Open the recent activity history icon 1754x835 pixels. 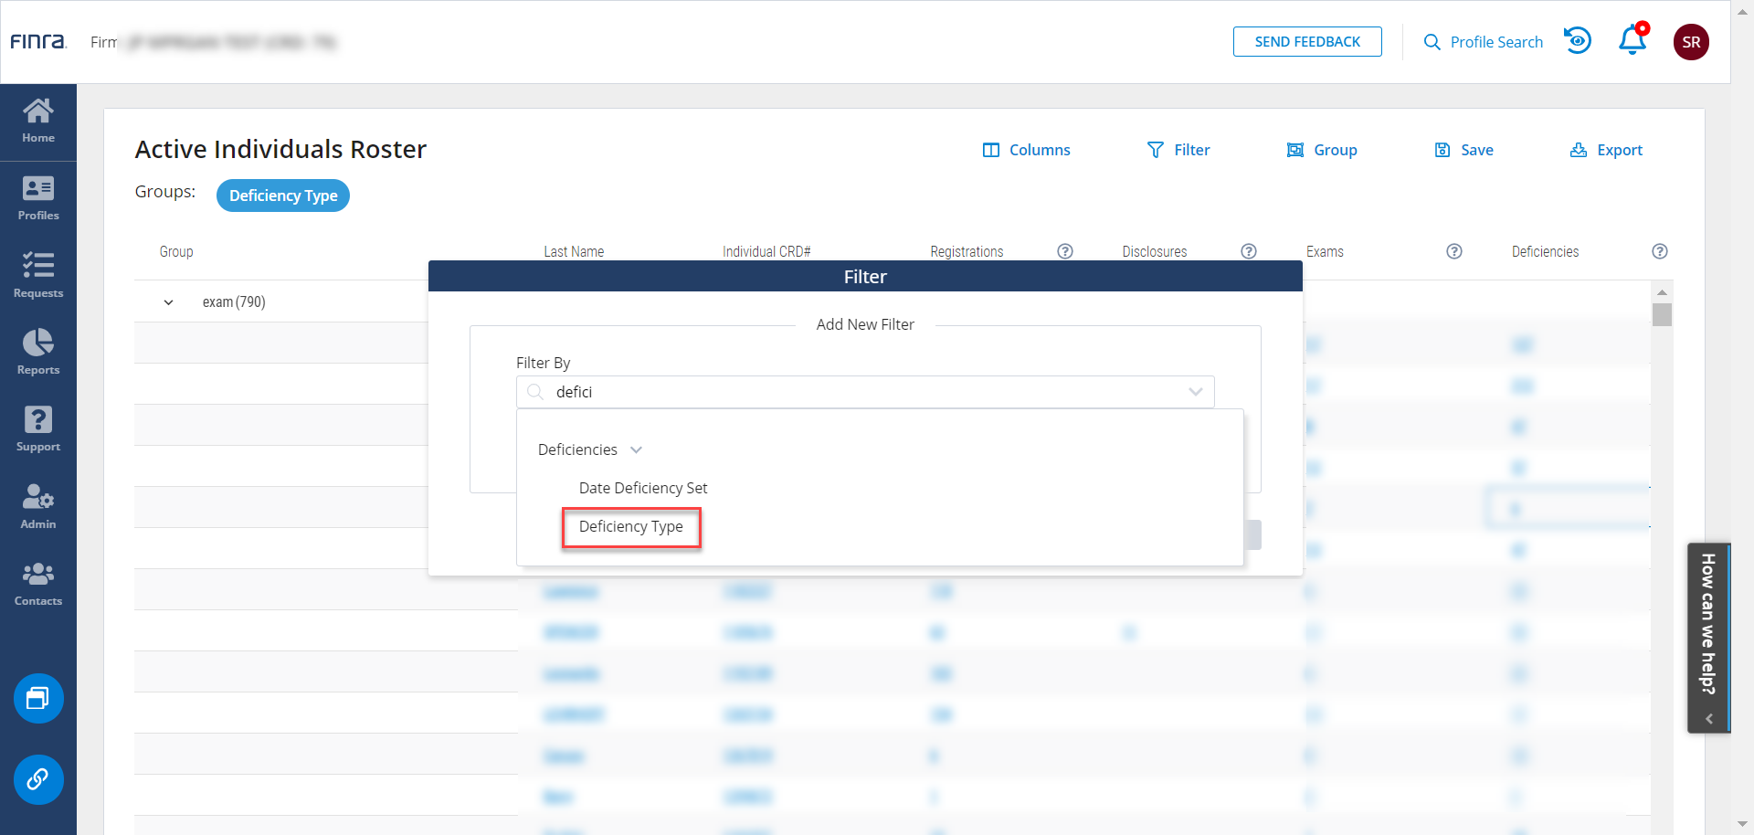pos(1578,41)
